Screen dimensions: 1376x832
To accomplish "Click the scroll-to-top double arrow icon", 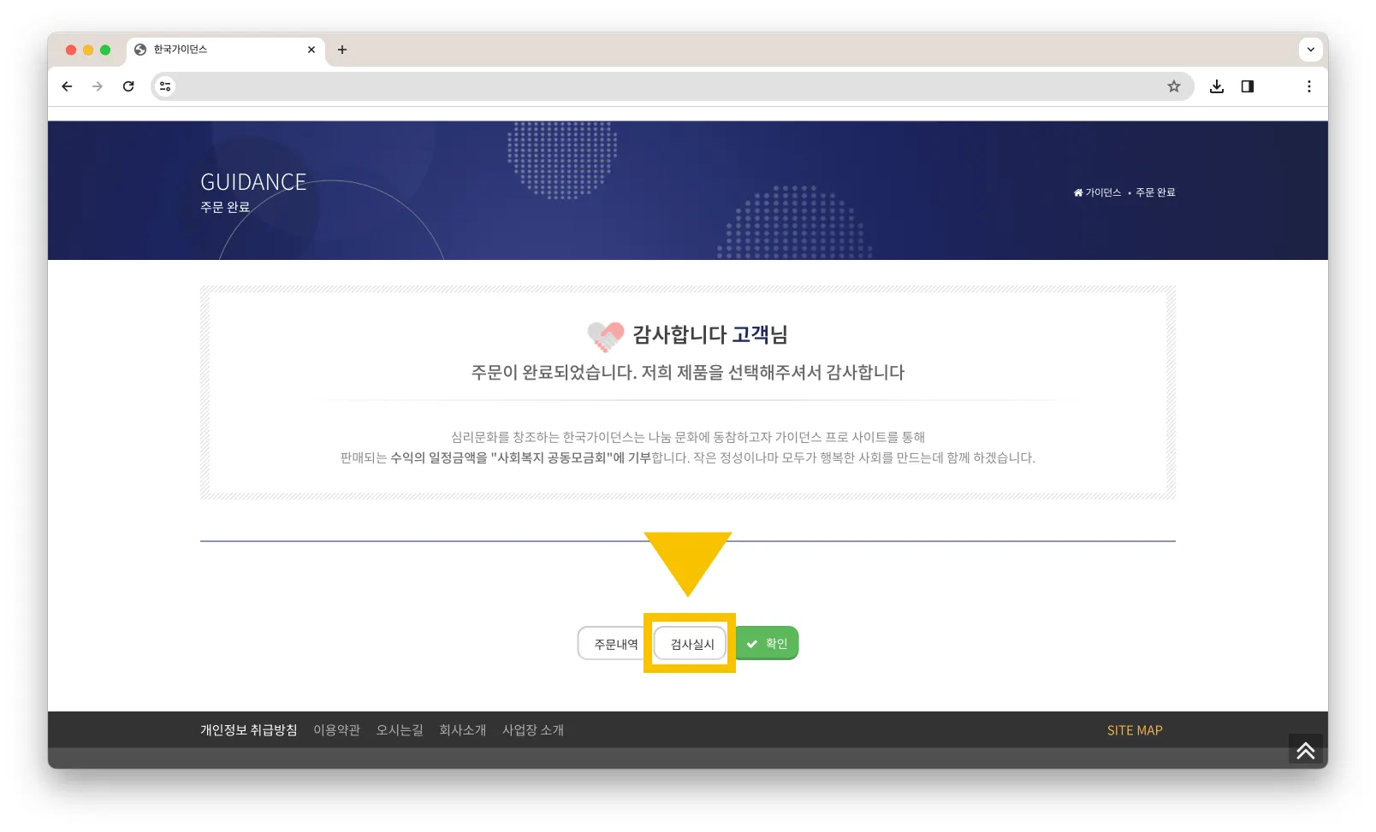I will tap(1306, 749).
